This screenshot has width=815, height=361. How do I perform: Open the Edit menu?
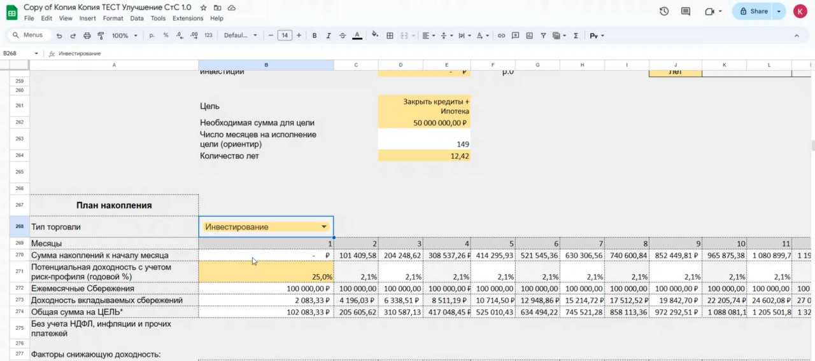(x=46, y=18)
